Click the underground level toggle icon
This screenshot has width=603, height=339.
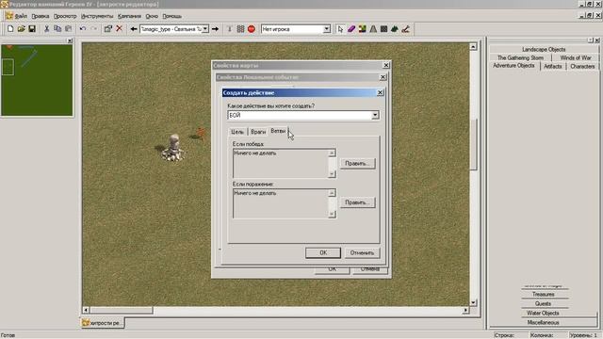230,29
